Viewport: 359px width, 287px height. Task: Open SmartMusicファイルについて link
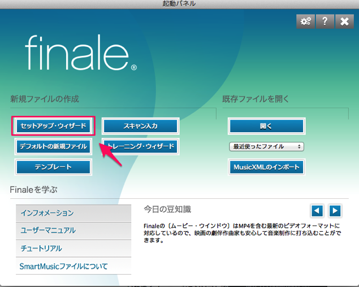pyautogui.click(x=73, y=266)
